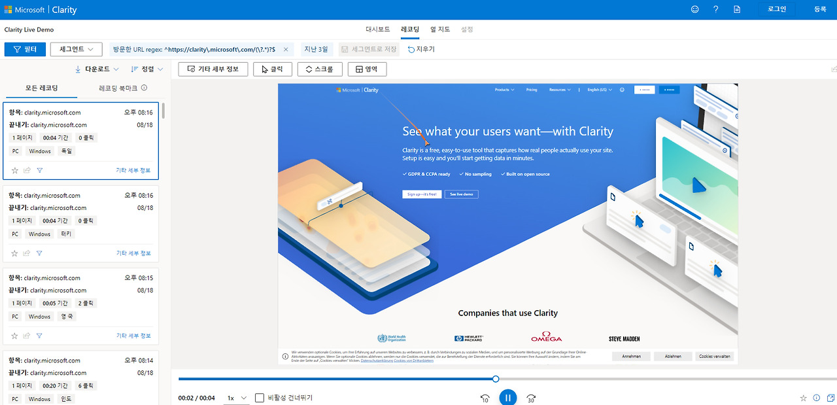Open the 1x playback speed dropdown
Viewport: 837px width, 405px height.
pos(237,398)
